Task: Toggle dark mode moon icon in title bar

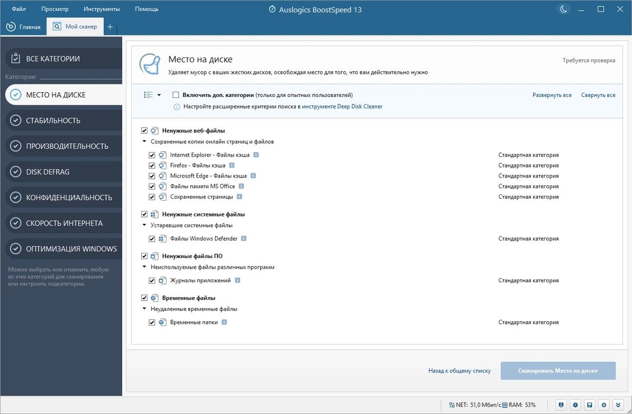Action: pyautogui.click(x=563, y=9)
